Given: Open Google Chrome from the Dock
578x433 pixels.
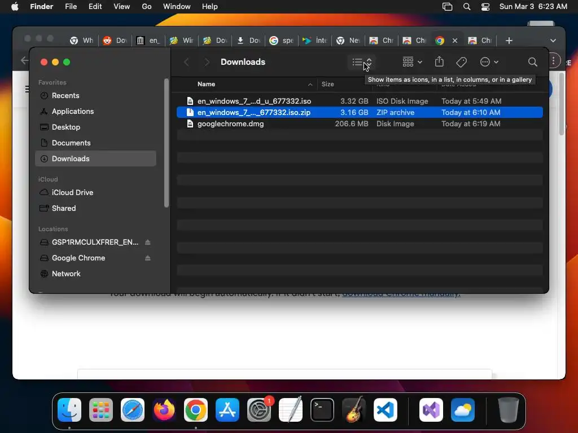Looking at the screenshot, I should tap(196, 410).
